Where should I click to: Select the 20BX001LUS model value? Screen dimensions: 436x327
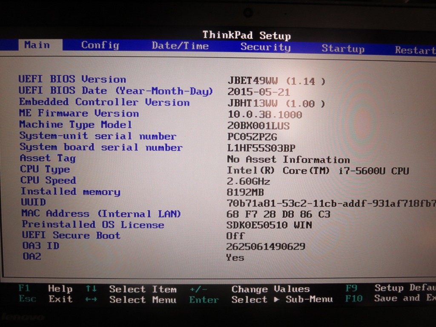pos(258,126)
